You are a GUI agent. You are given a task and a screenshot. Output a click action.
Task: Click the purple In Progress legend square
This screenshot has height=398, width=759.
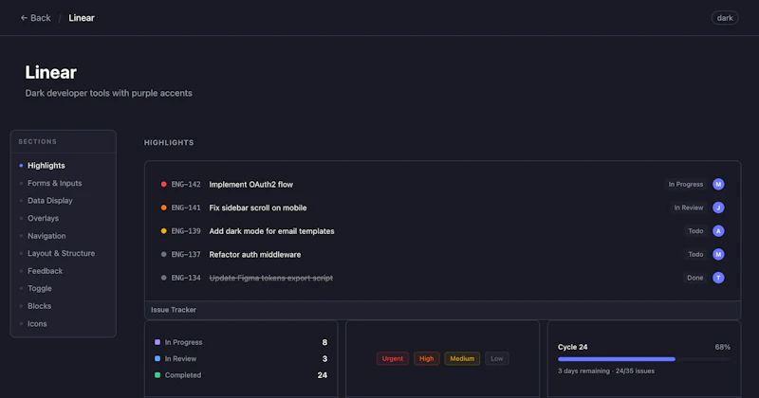157,342
